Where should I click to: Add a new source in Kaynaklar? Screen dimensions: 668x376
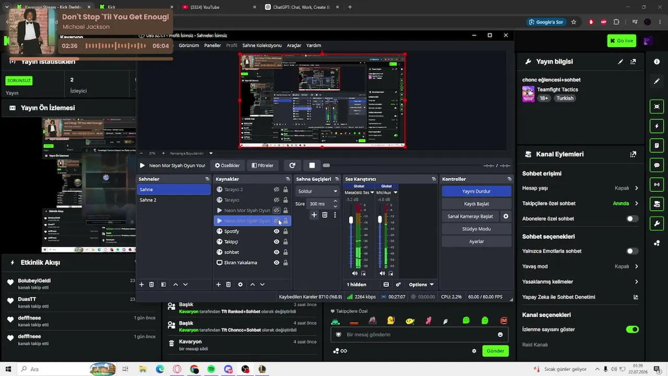(x=219, y=285)
